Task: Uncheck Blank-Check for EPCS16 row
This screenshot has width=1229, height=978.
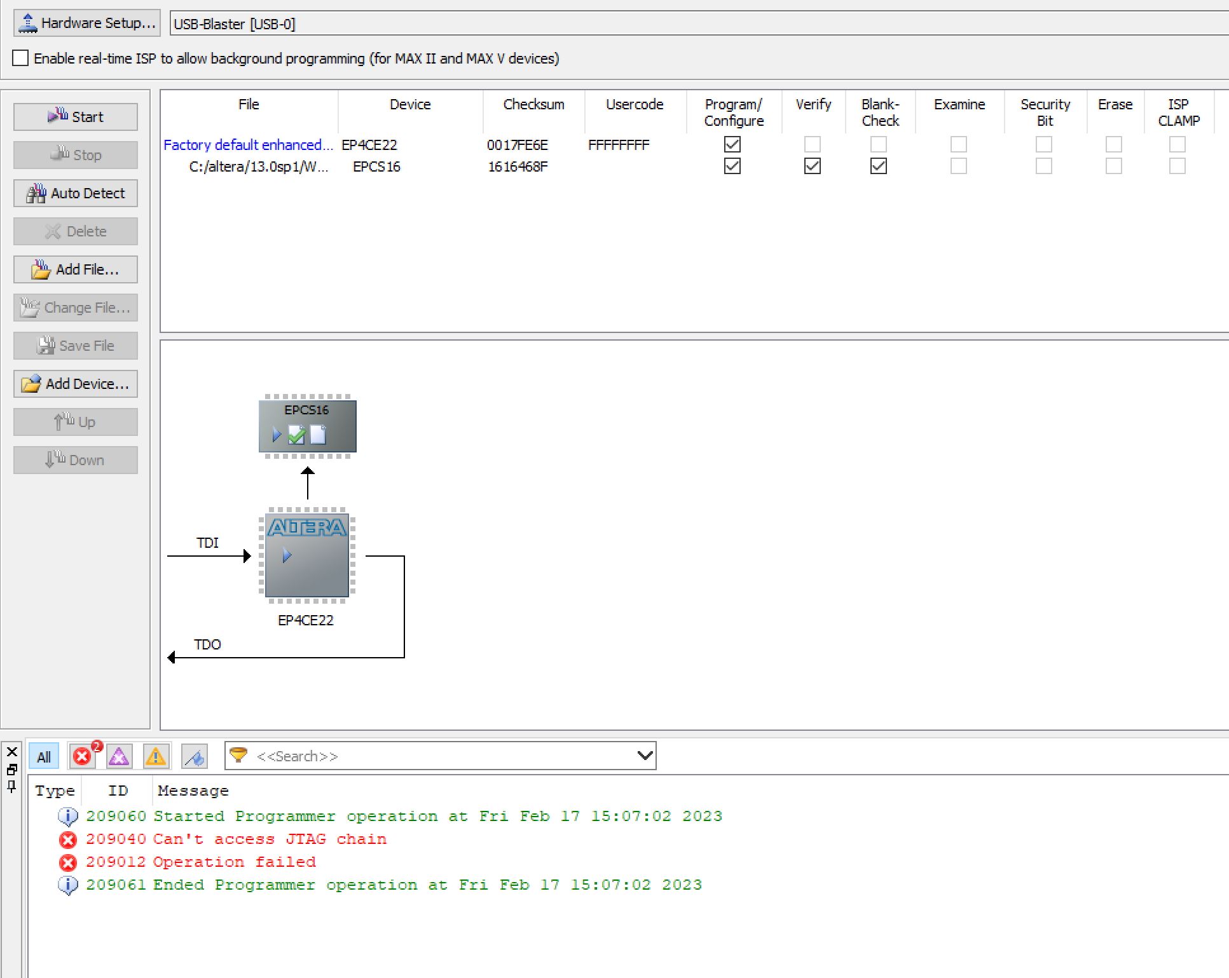Action: (879, 166)
